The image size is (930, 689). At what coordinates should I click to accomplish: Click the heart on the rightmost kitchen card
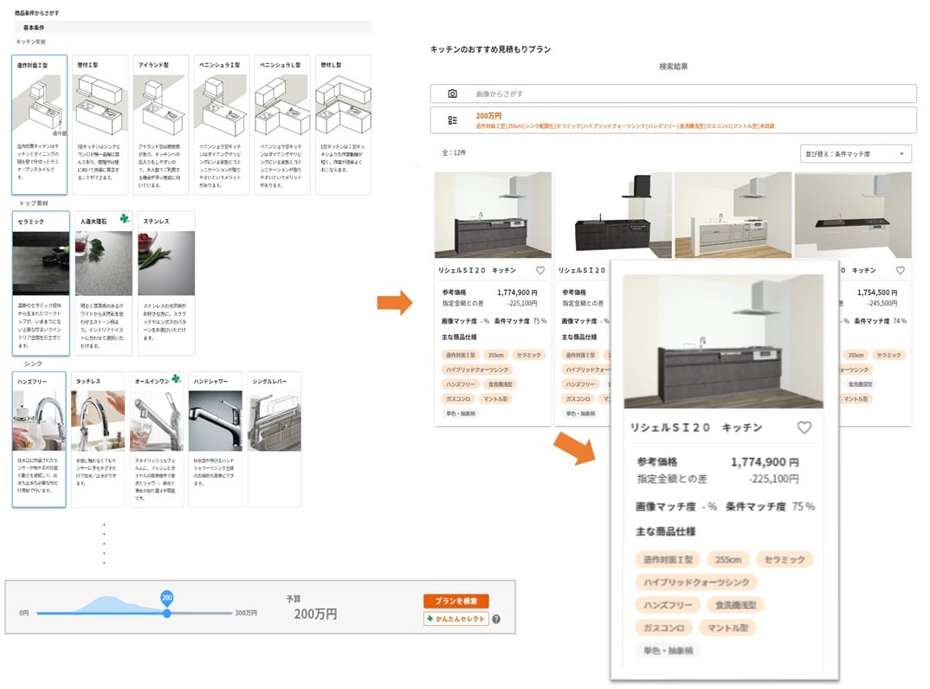(x=901, y=270)
